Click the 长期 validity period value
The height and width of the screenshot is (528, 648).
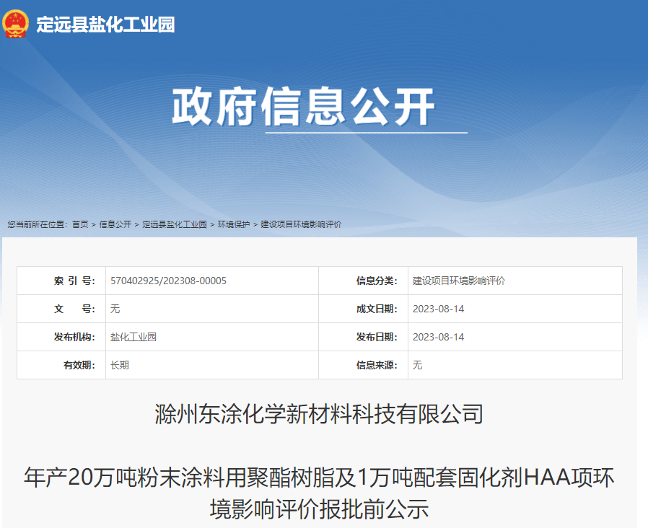tap(120, 365)
